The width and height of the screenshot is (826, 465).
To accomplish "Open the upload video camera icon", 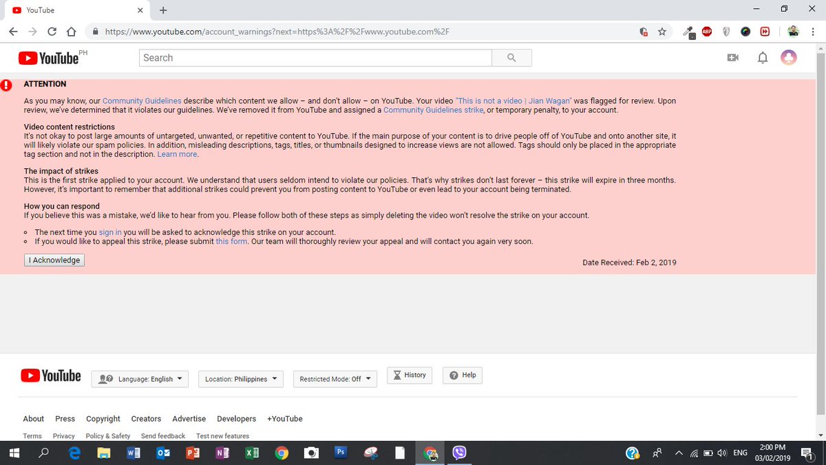I will pos(733,58).
